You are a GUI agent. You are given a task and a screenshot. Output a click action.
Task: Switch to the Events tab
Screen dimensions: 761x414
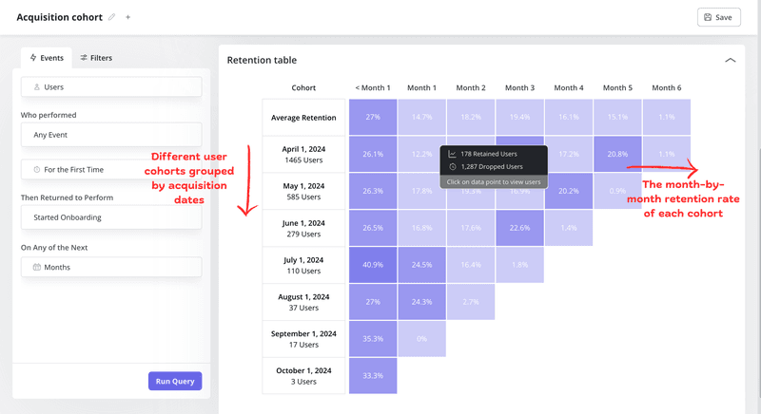click(47, 58)
